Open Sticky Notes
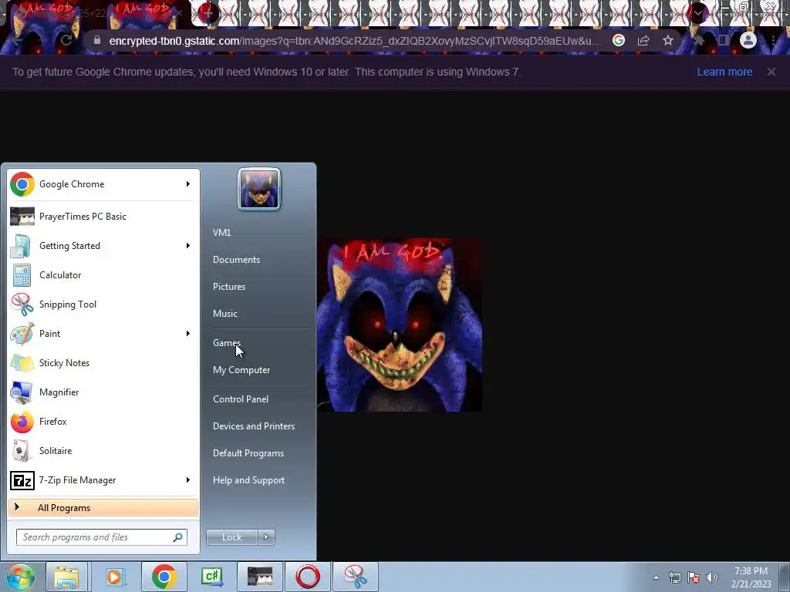 click(x=103, y=363)
